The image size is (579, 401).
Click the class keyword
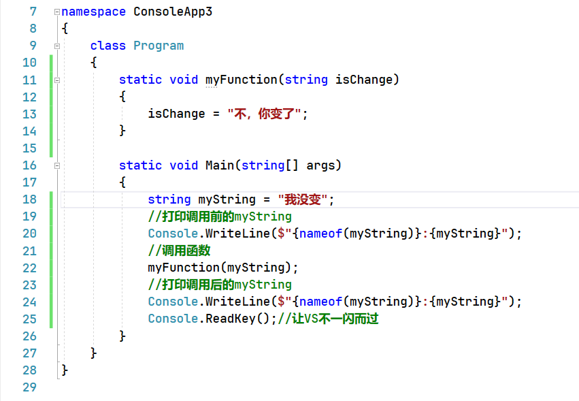[107, 46]
